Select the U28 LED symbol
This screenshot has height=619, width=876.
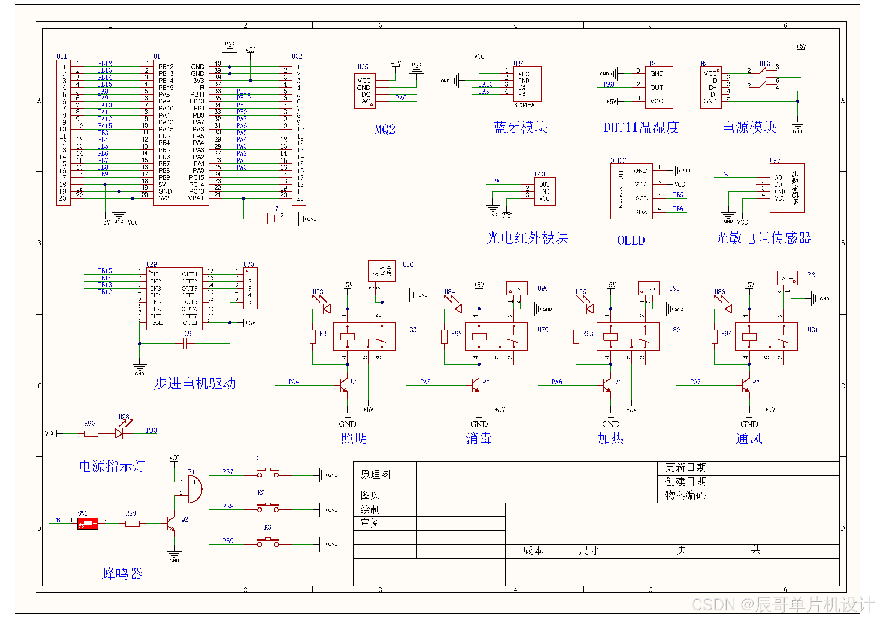pyautogui.click(x=119, y=433)
